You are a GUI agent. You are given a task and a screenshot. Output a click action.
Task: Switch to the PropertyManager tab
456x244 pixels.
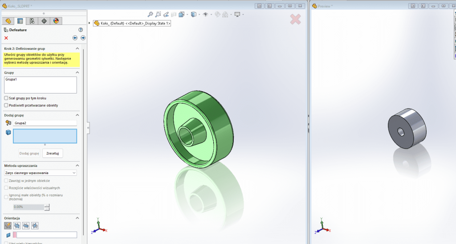[x=20, y=21]
